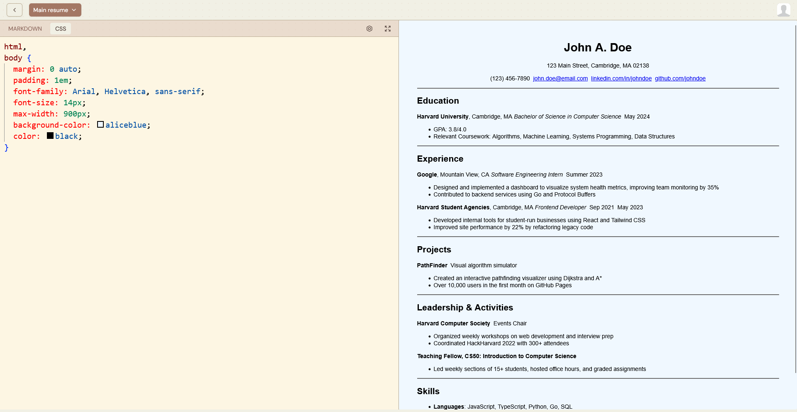Viewport: 797px width, 412px height.
Task: Open the github.com/johndoe link
Action: tap(680, 78)
